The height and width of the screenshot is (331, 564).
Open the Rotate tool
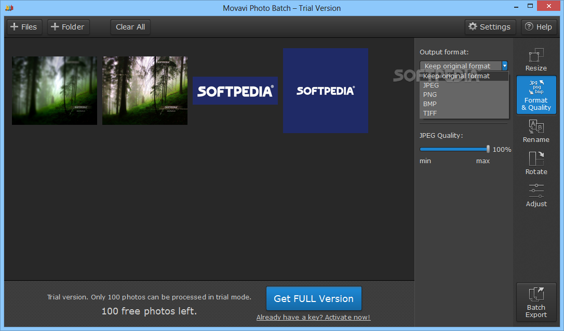(x=536, y=163)
